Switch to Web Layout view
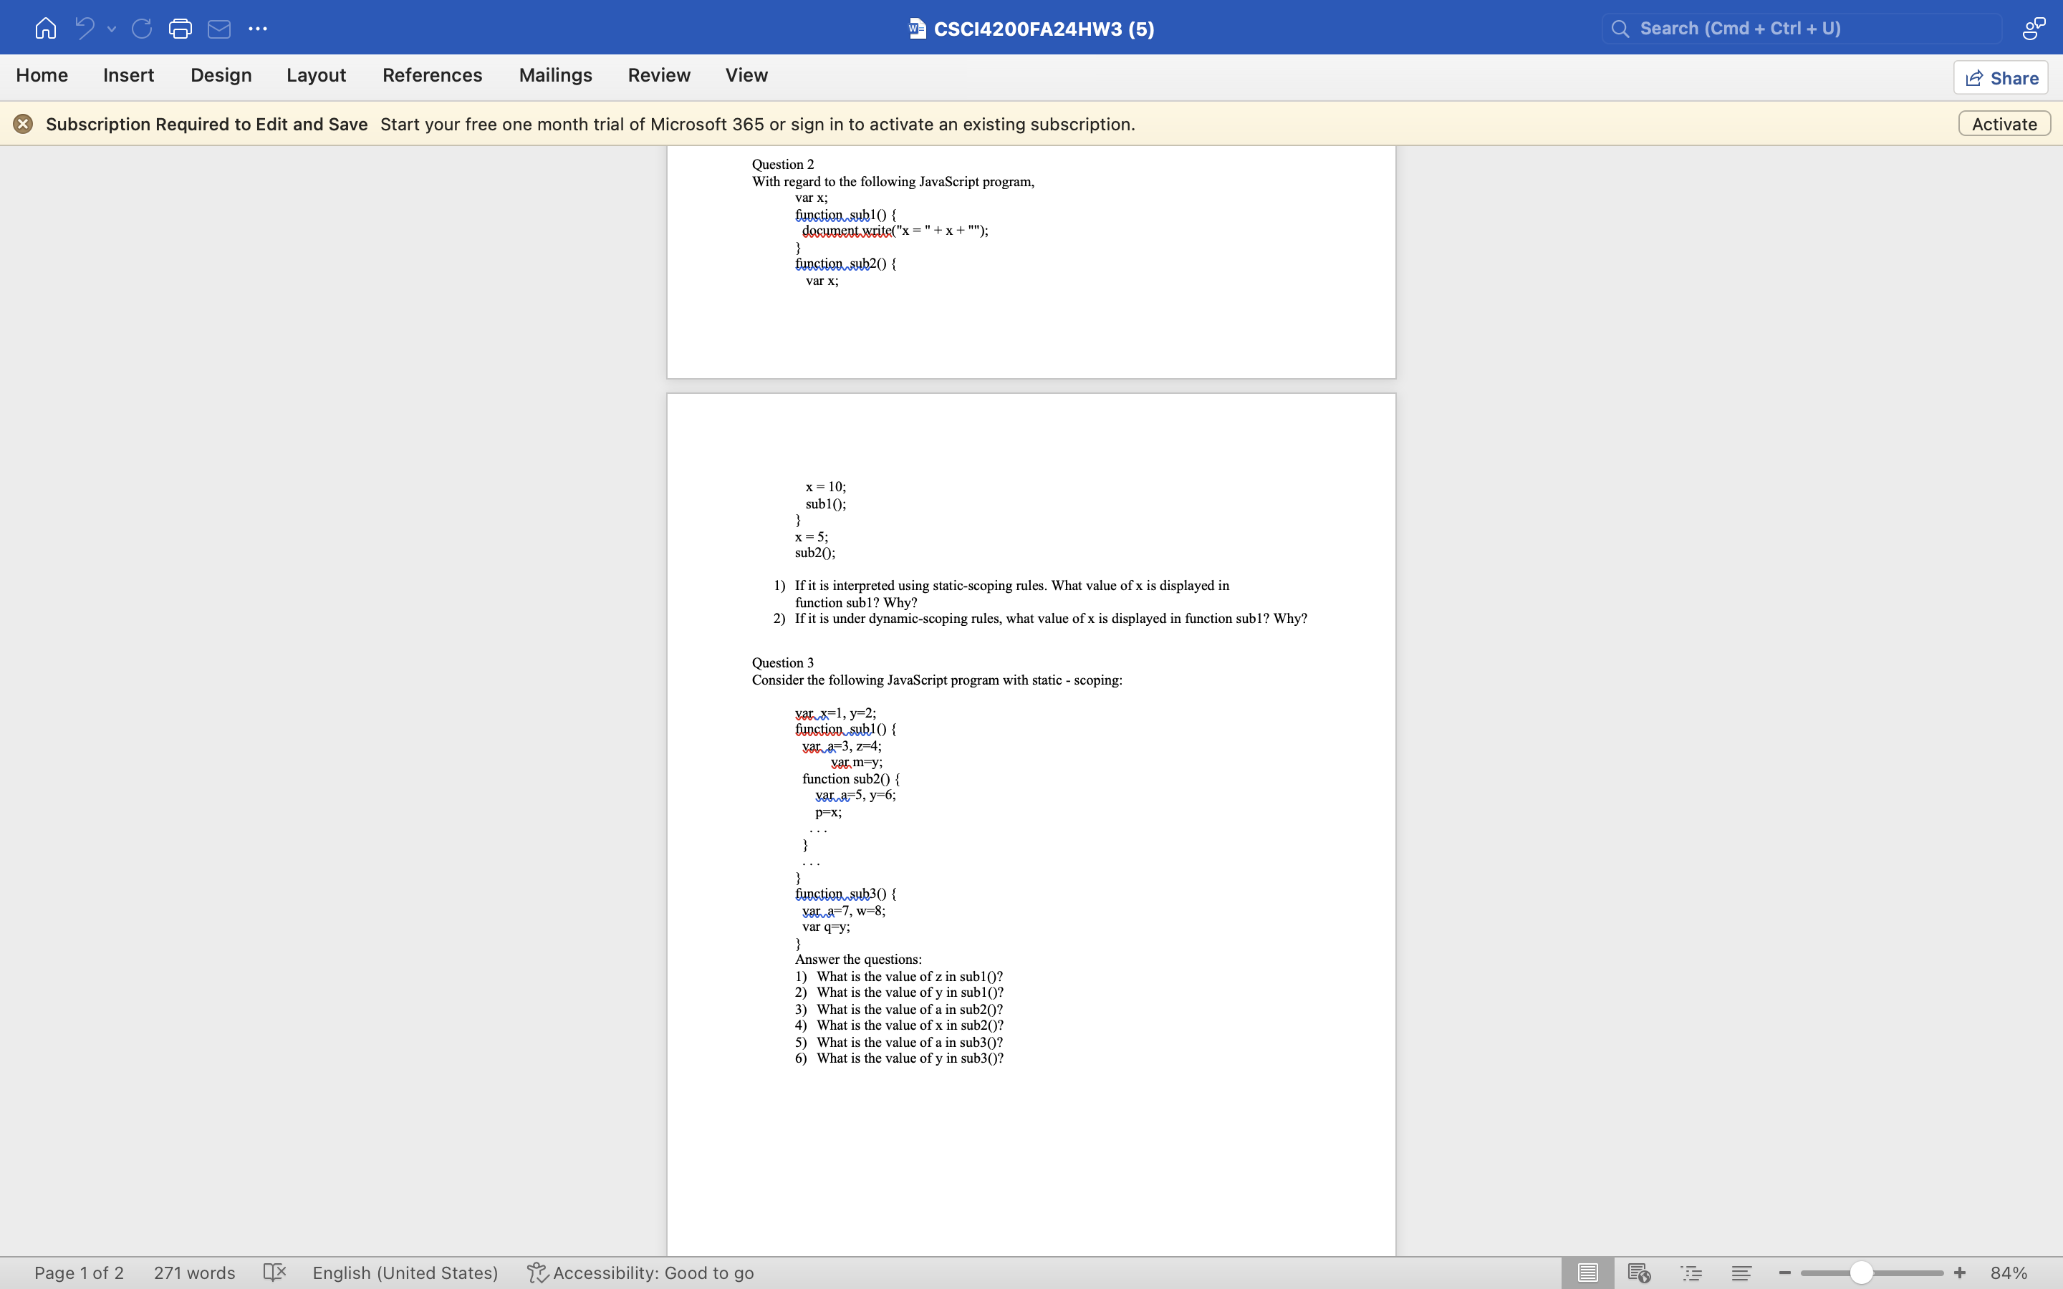The height and width of the screenshot is (1289, 2063). pyautogui.click(x=1638, y=1272)
